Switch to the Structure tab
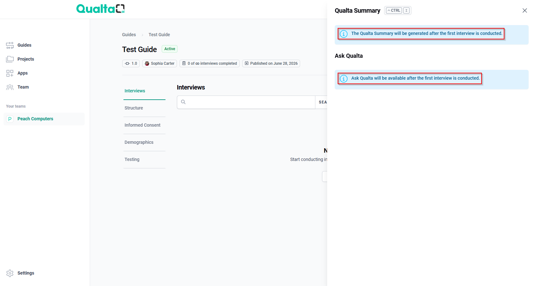534x286 pixels. 144,108
